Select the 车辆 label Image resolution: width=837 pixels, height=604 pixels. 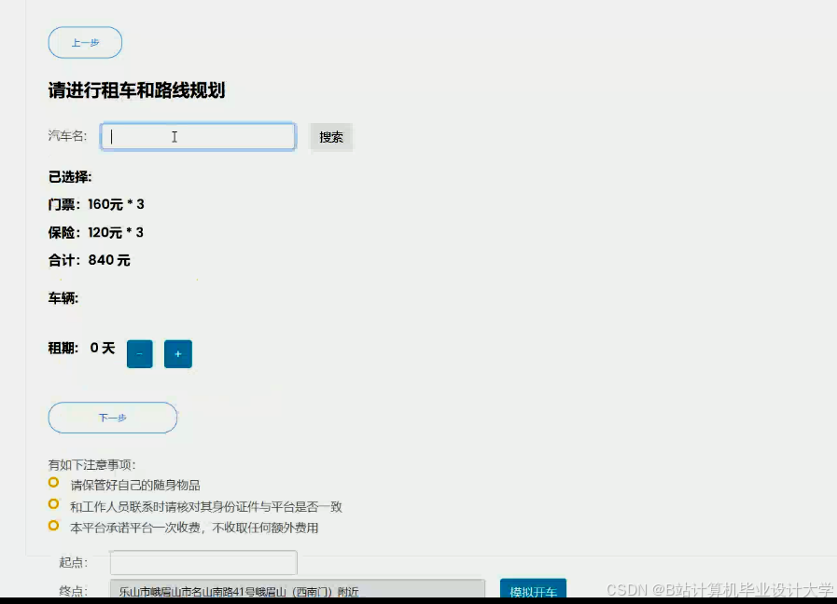point(63,298)
